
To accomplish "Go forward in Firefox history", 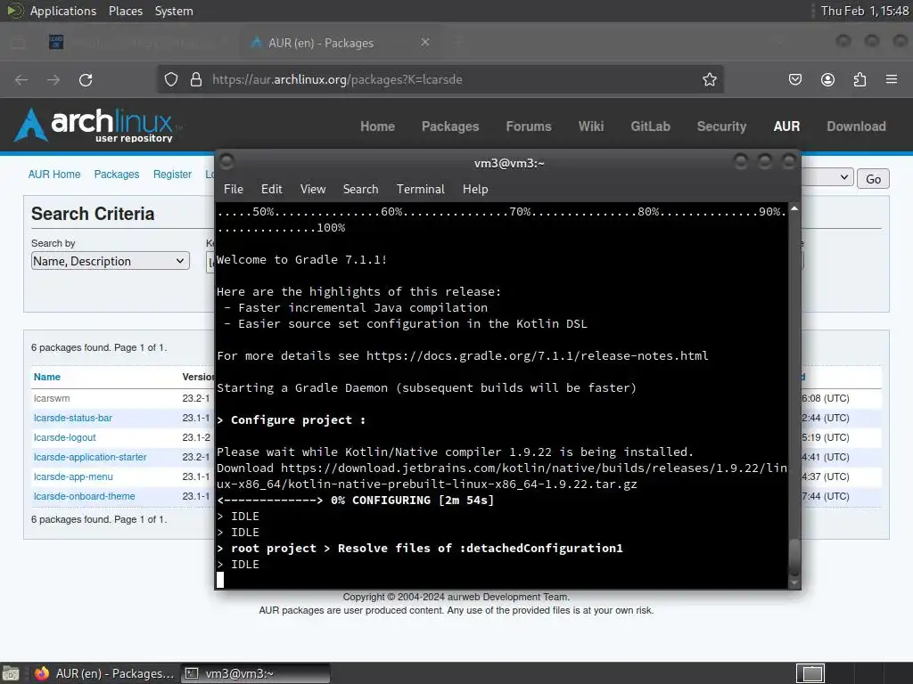I will pos(53,79).
